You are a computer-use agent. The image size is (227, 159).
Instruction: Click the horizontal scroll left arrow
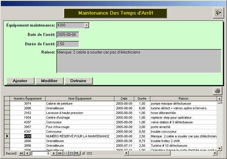[x=126, y=153]
